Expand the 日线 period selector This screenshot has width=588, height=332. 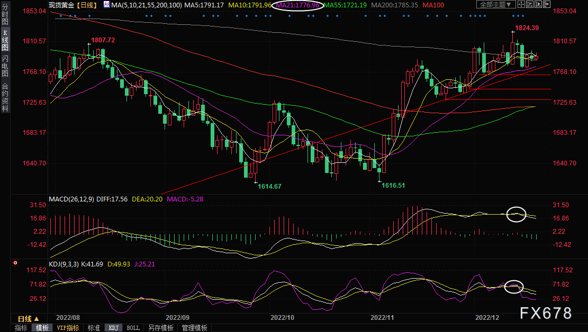(29, 319)
